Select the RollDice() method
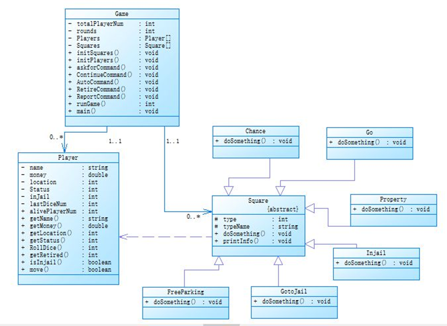The image size is (447, 326). tap(46, 248)
